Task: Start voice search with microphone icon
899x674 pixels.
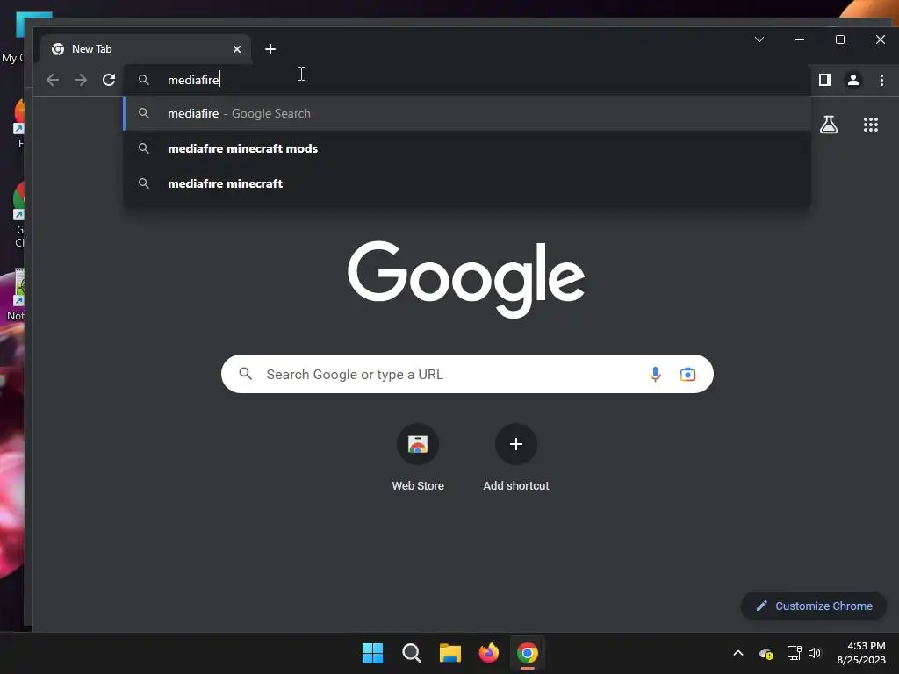Action: click(x=655, y=374)
